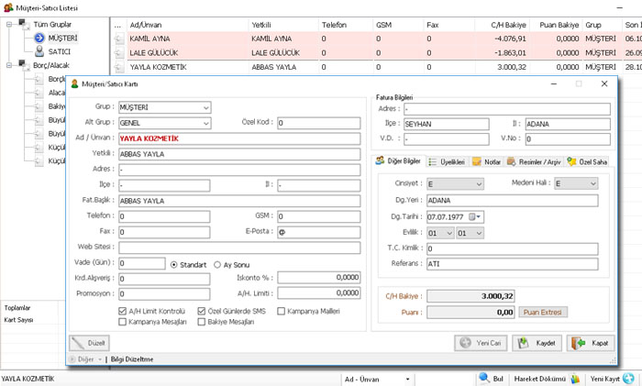
Task: Check the Bakiye Mesajları checkbox
Action: (201, 322)
